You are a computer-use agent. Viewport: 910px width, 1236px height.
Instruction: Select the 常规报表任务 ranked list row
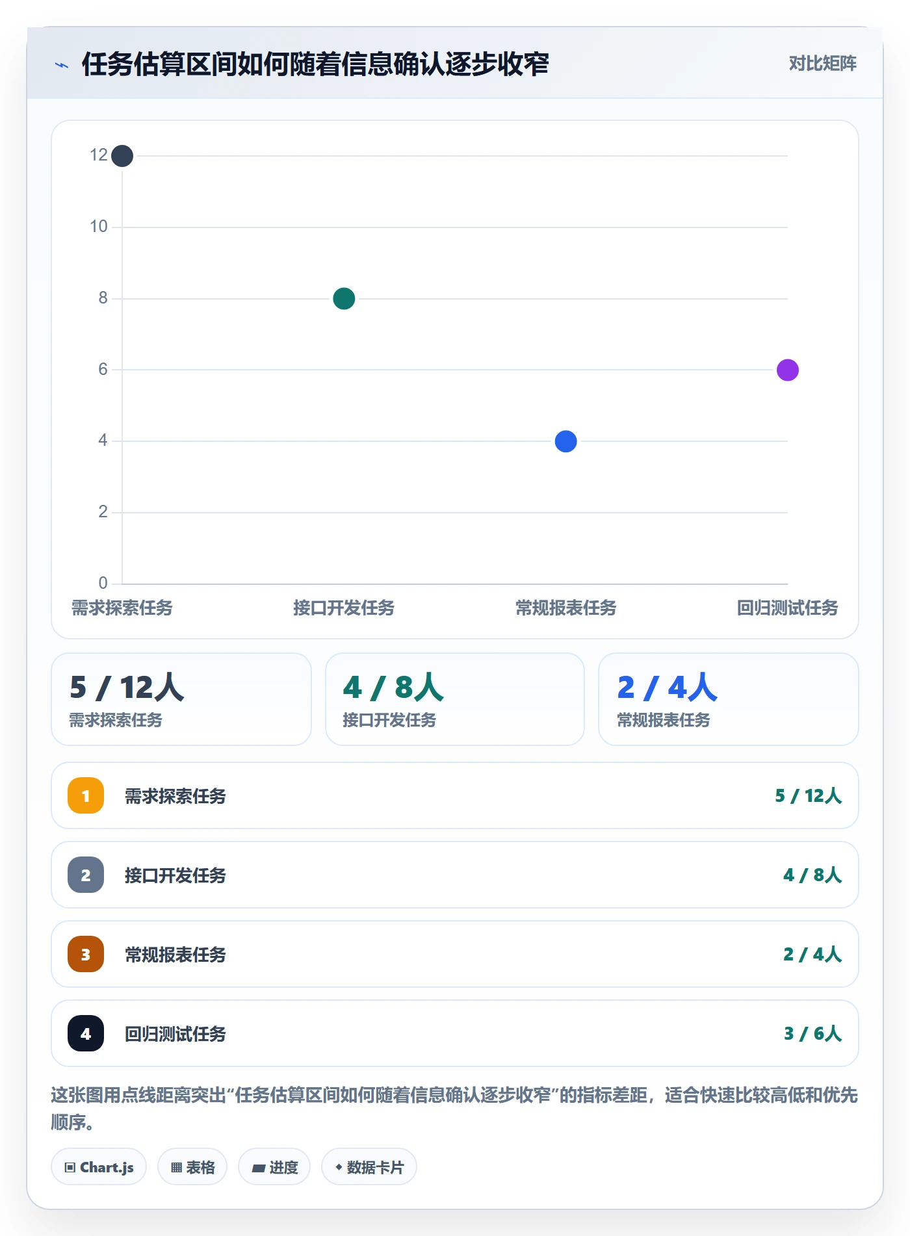click(x=455, y=954)
